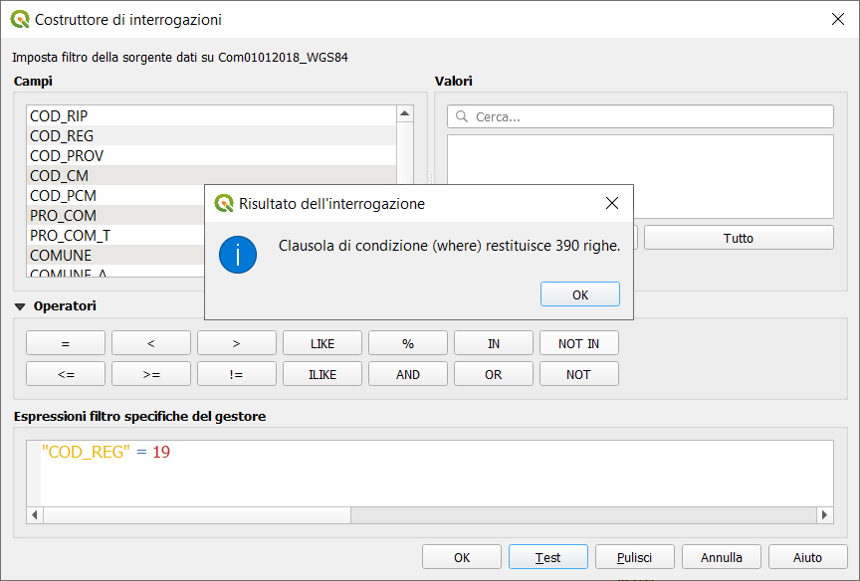Click the Test button
The height and width of the screenshot is (581, 860).
point(547,557)
